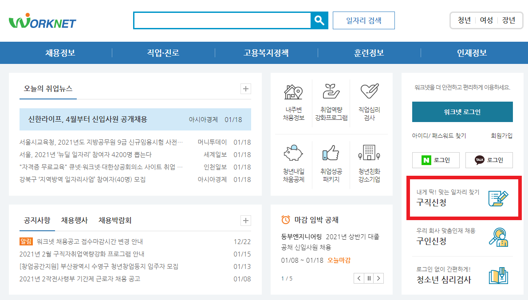This screenshot has height=300, width=528.
Task: Click 아이디/ 패스워드 찾기 link
Action: coord(439,136)
